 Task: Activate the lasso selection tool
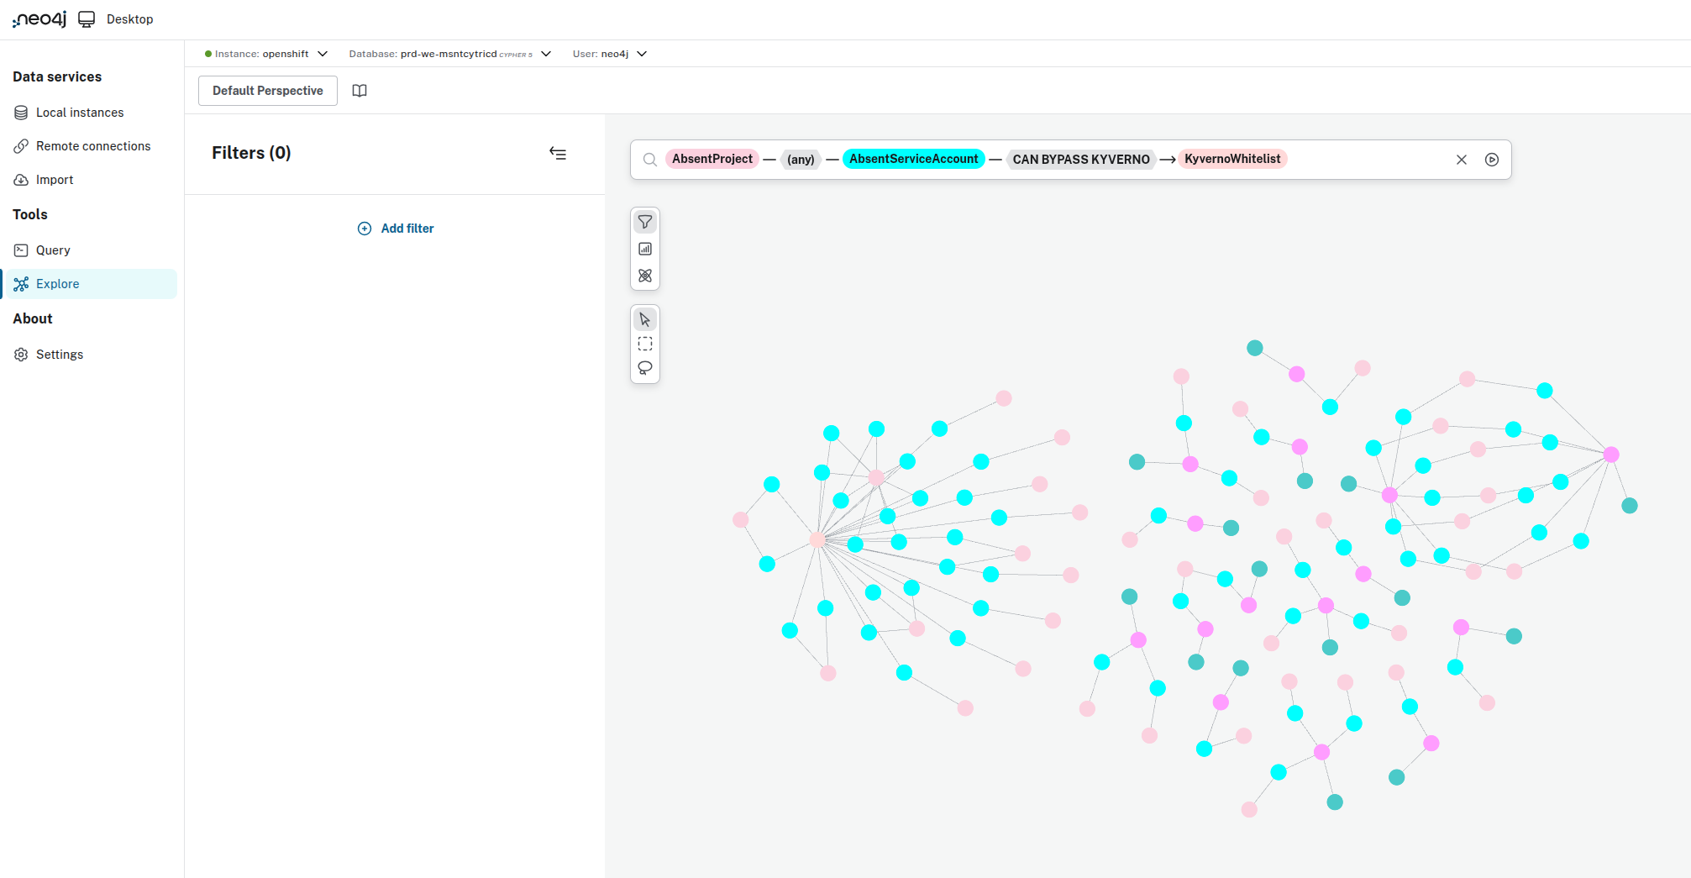point(645,368)
